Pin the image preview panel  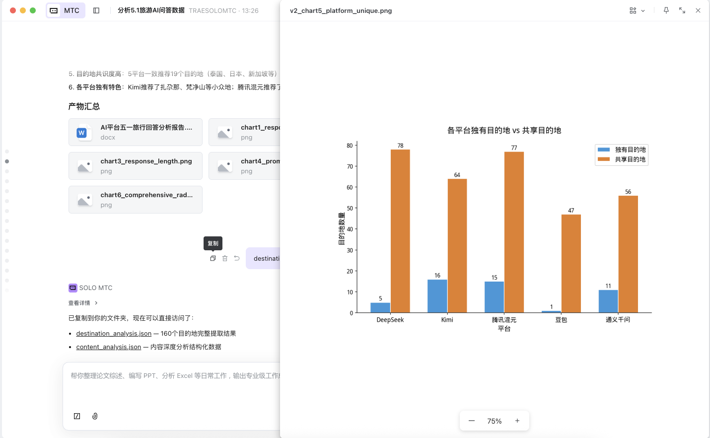click(x=666, y=10)
